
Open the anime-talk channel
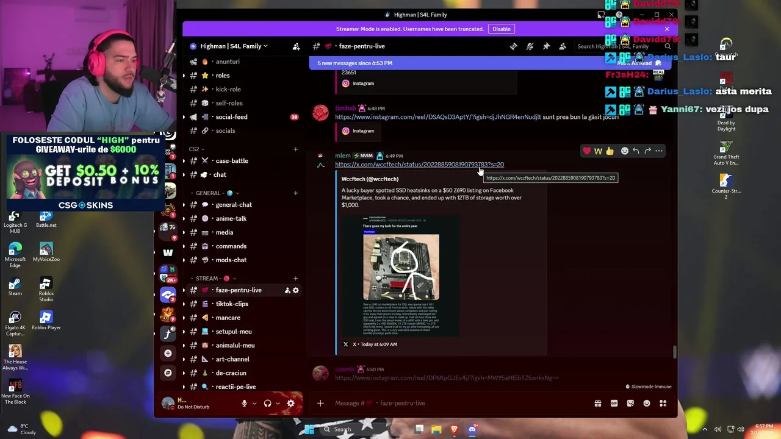click(x=243, y=218)
